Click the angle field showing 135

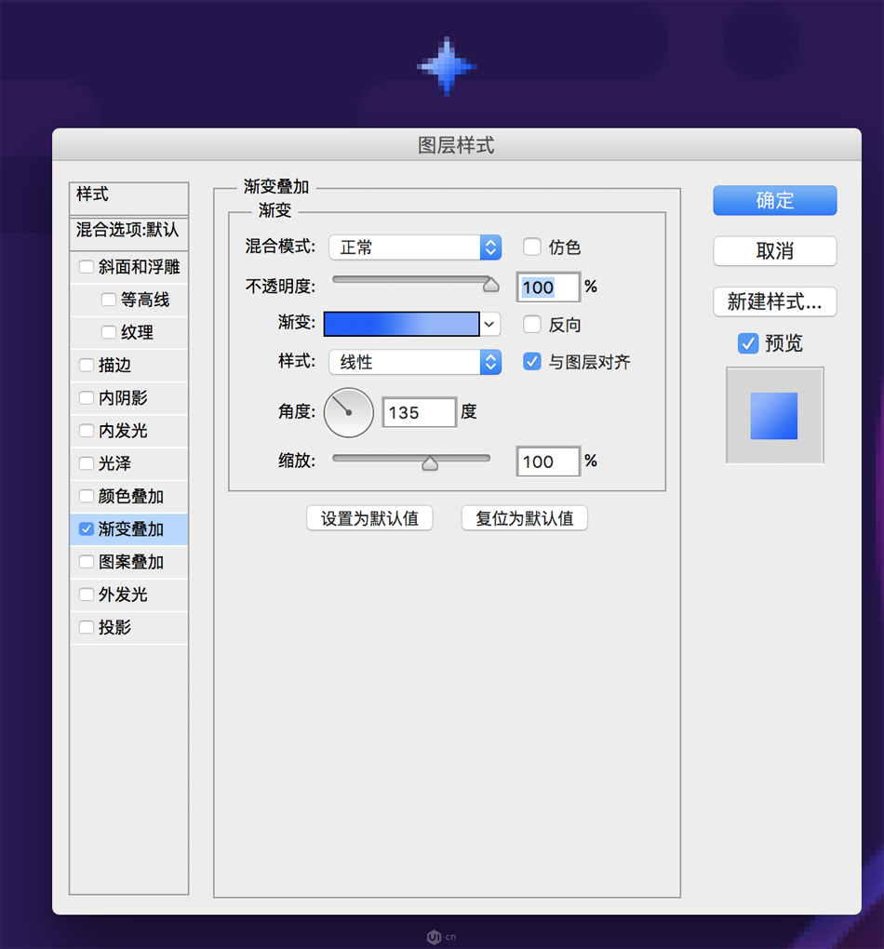click(x=419, y=413)
